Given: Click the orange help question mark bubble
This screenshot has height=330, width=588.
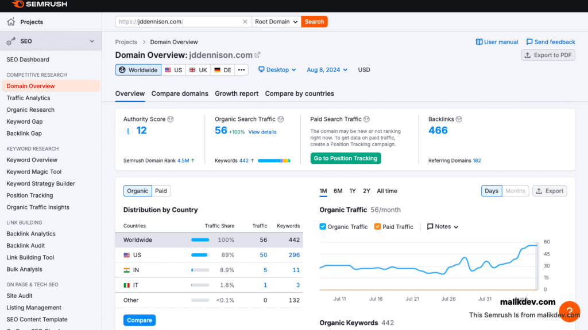Looking at the screenshot, I should pyautogui.click(x=569, y=311).
